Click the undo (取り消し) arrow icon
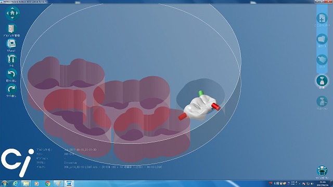 (x=11, y=74)
